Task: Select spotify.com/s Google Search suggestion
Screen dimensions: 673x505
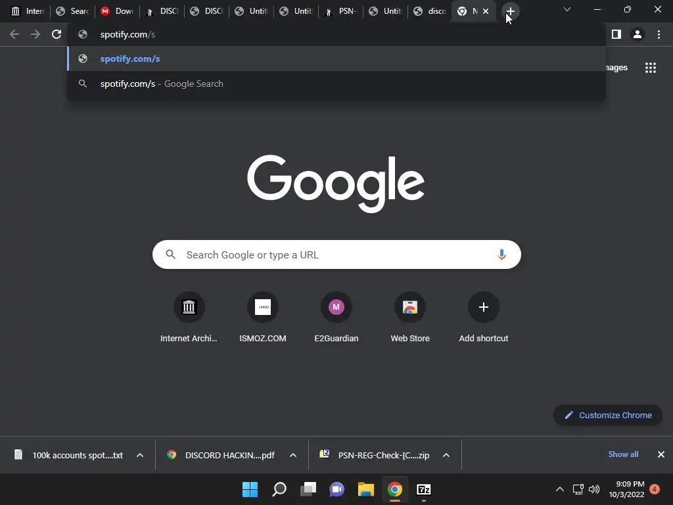Action: [336, 84]
